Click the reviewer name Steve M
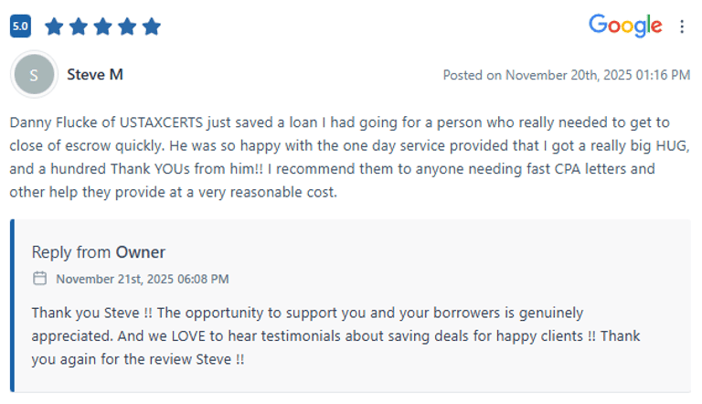 (95, 75)
